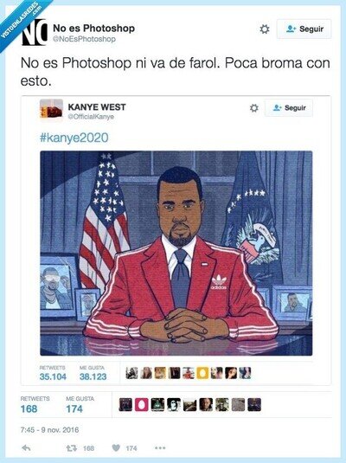346x463 pixels.
Task: Open the @NoEsPhotoshop handle link
Action: pyautogui.click(x=84, y=39)
